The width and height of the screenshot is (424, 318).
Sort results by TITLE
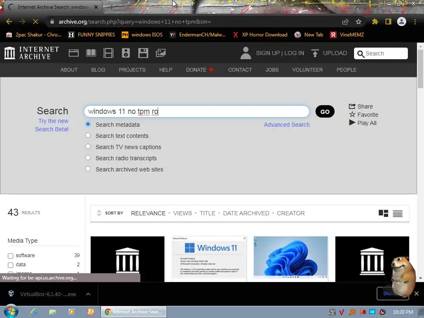[207, 213]
